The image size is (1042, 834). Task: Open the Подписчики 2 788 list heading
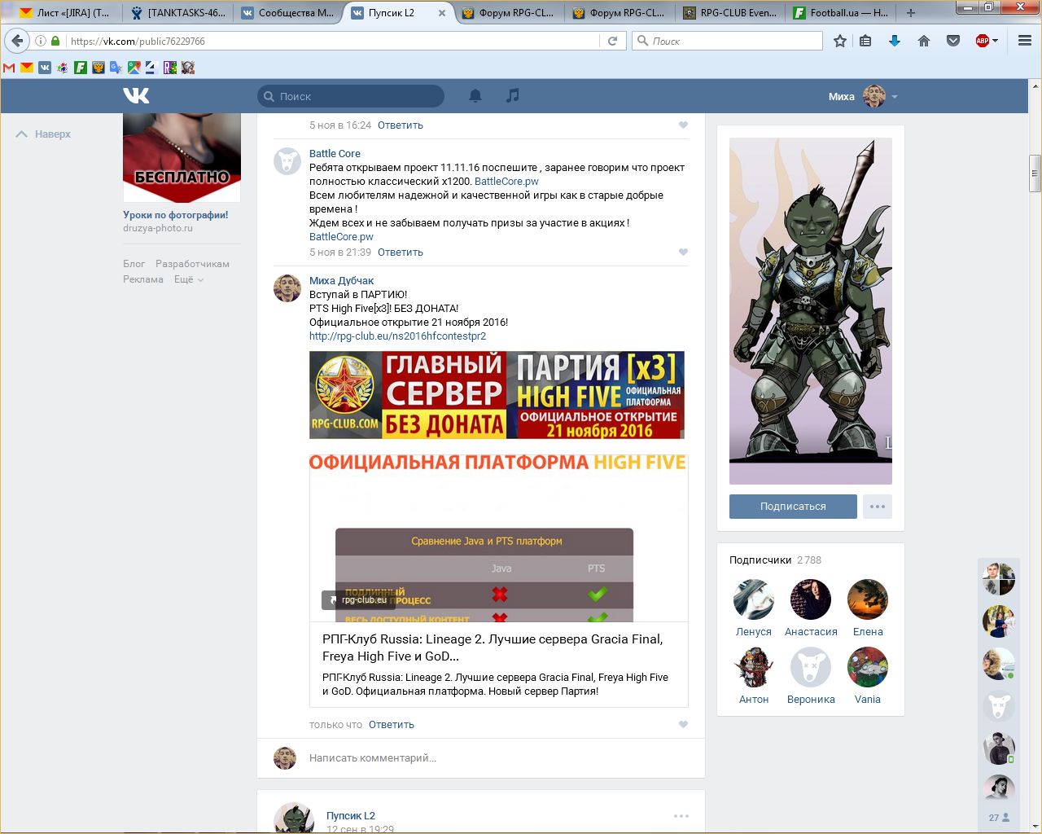tap(775, 560)
